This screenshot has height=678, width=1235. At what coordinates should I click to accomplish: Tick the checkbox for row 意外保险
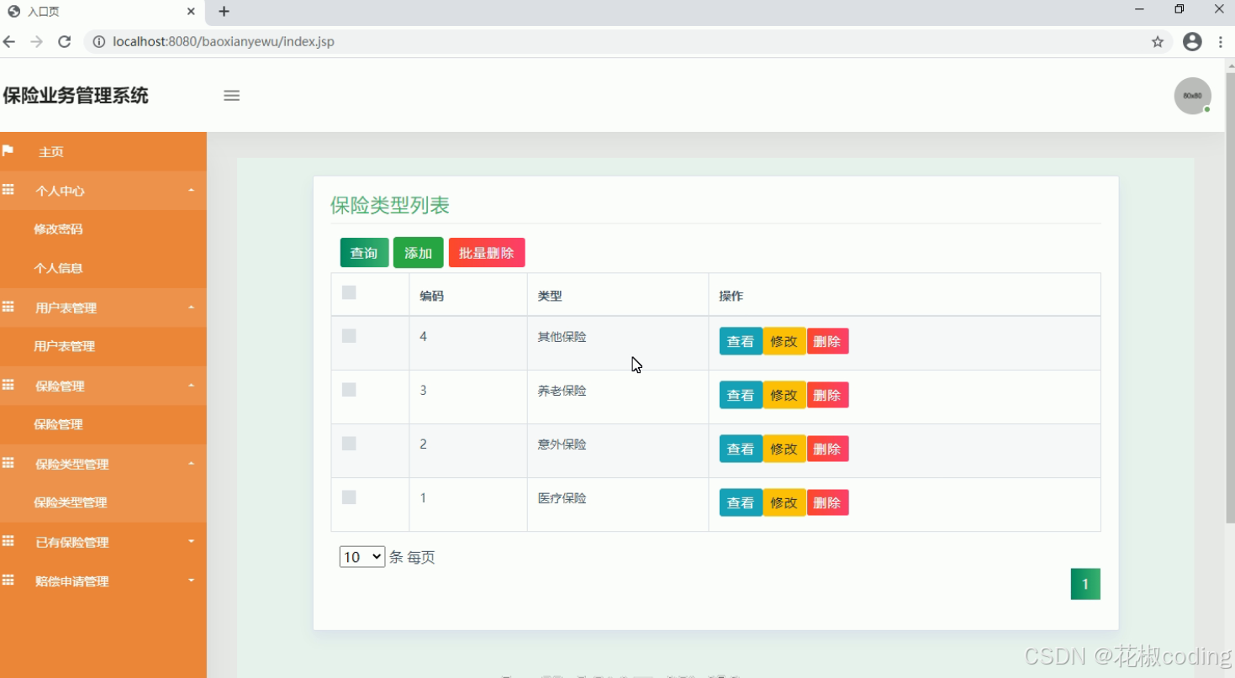pyautogui.click(x=349, y=444)
